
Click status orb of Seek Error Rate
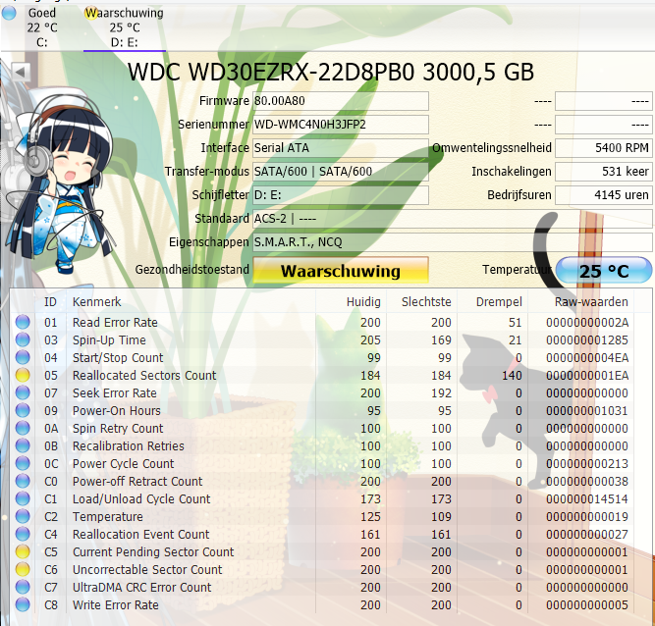[23, 392]
